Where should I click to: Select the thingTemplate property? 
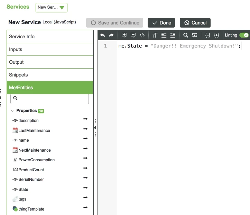31,209
